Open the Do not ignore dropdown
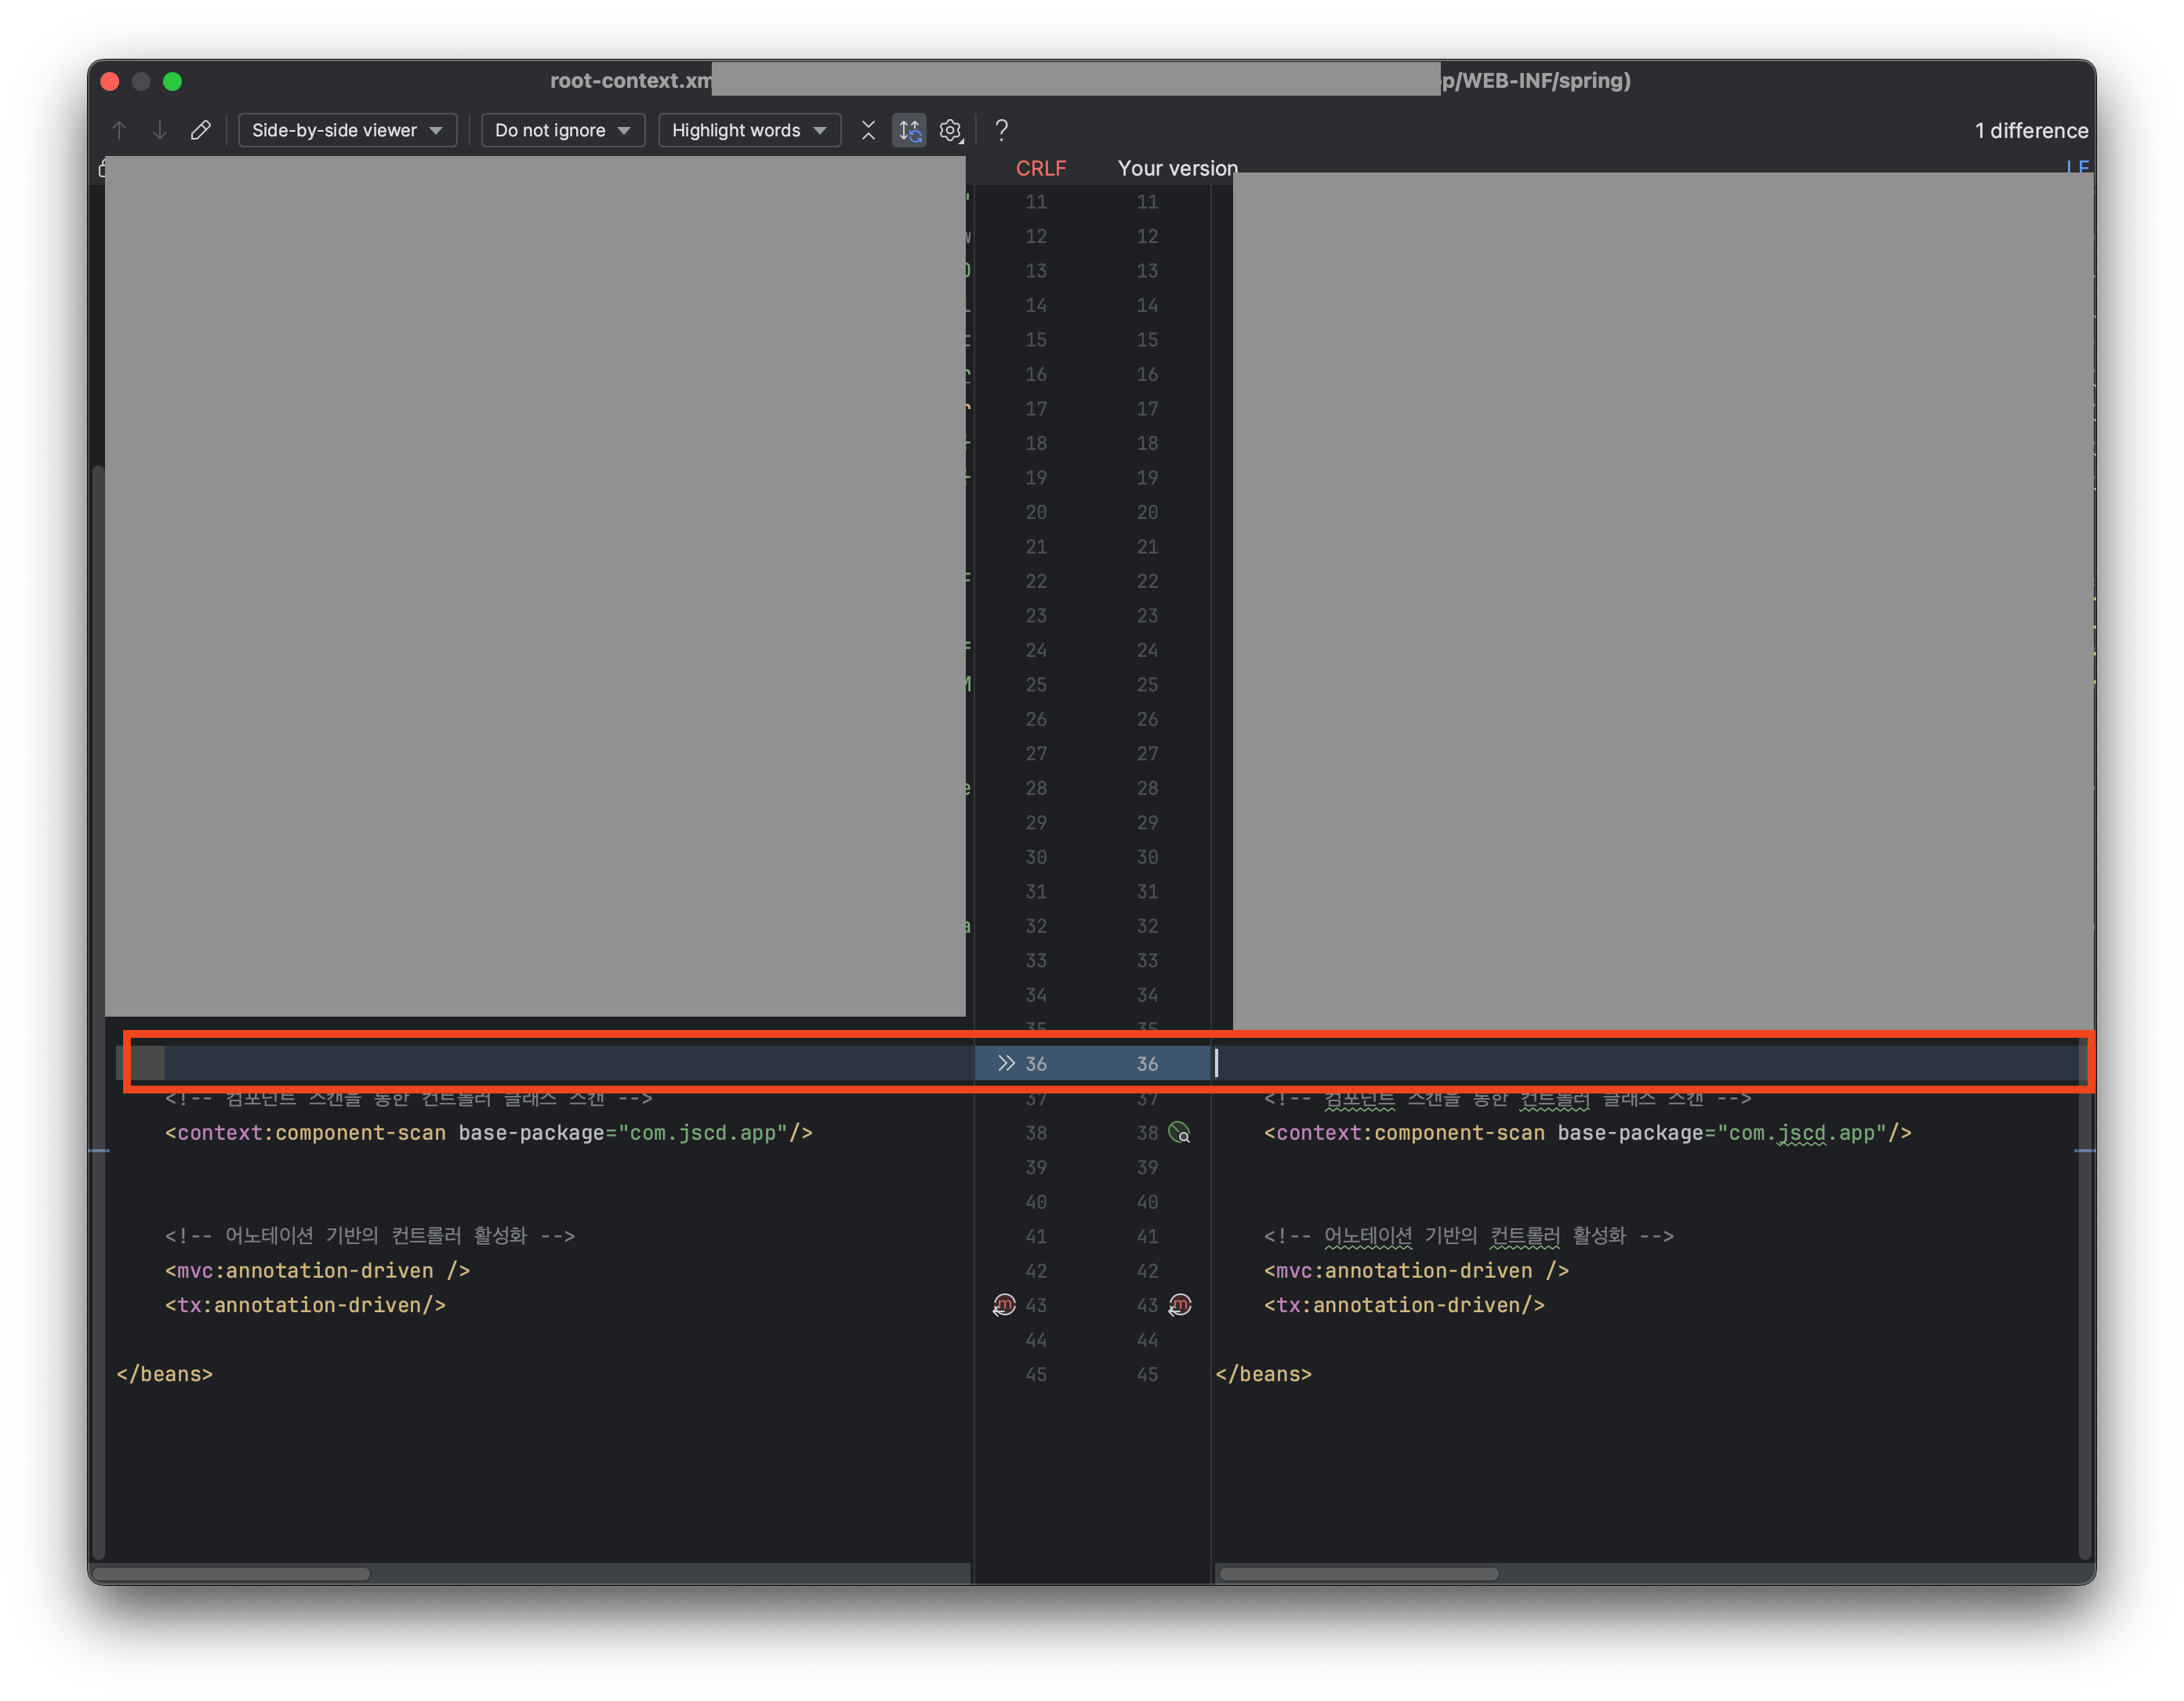This screenshot has height=1701, width=2184. tap(563, 130)
